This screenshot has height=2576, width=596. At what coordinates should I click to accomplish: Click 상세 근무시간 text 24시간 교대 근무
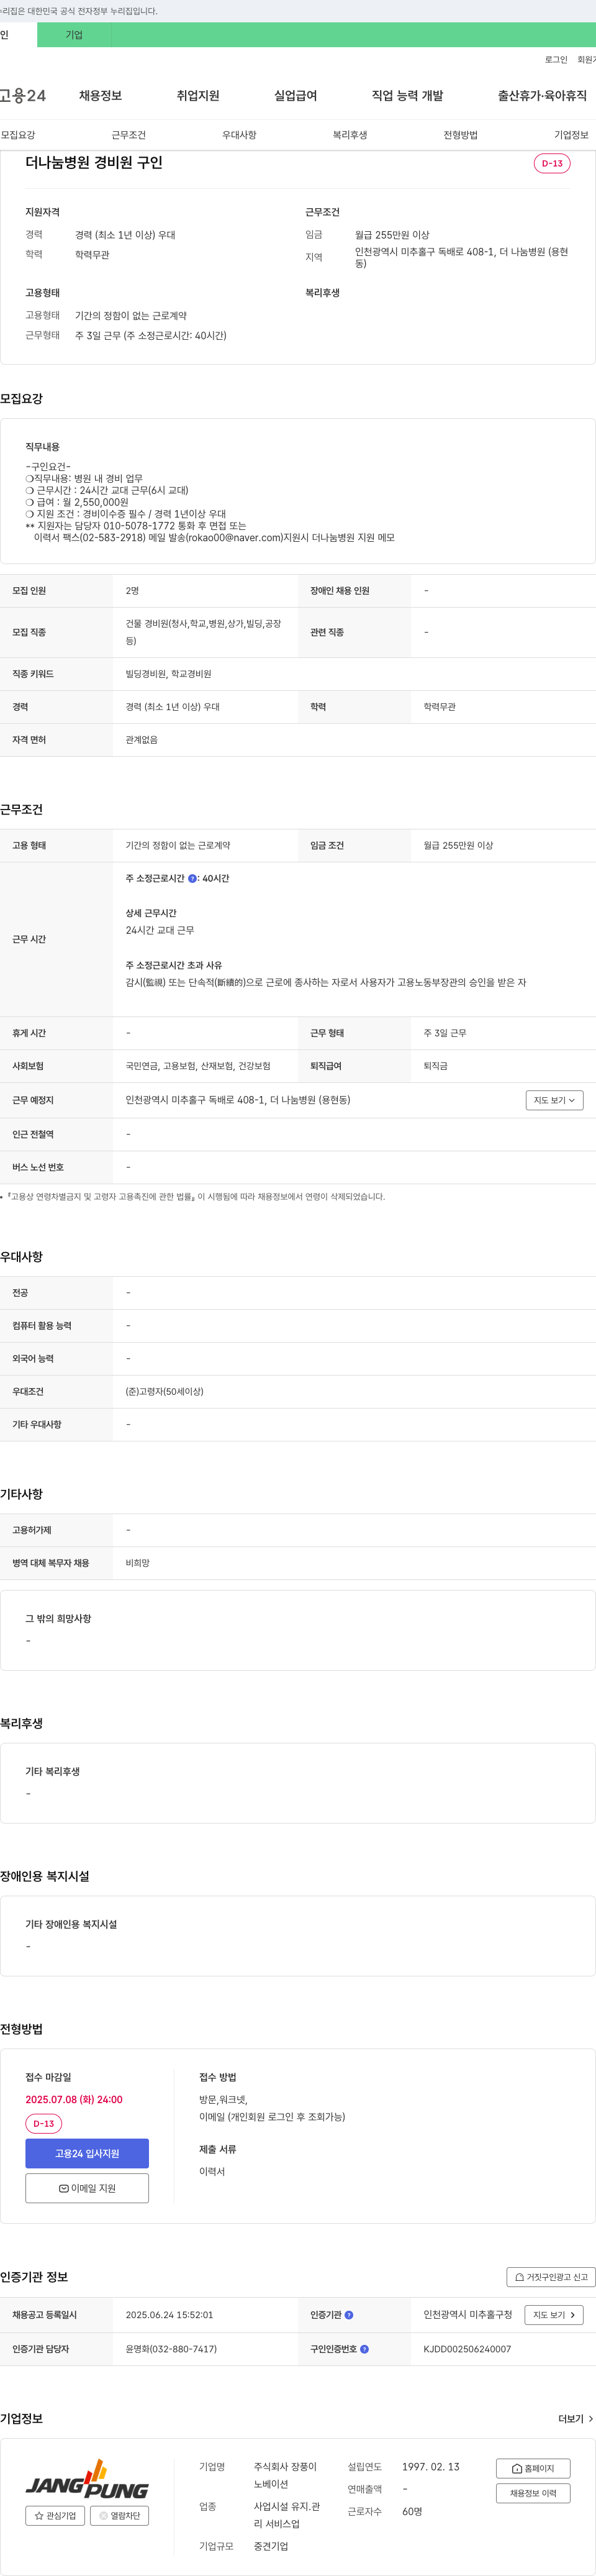pyautogui.click(x=160, y=930)
